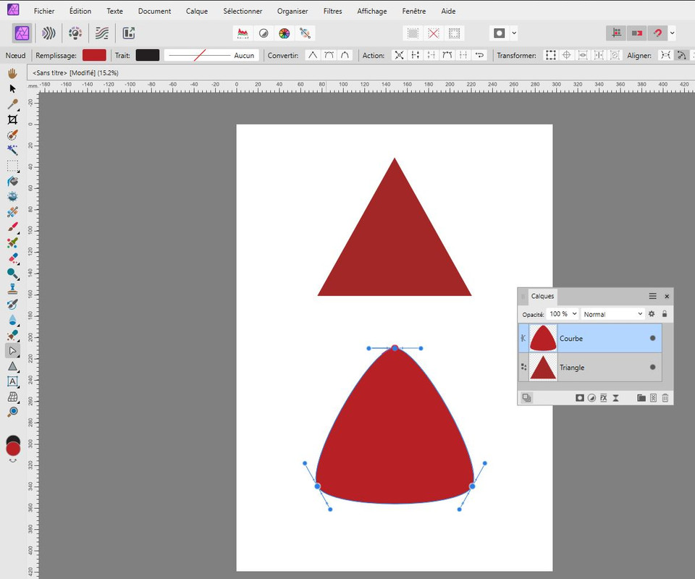Switch to the Export persona

pos(129,33)
